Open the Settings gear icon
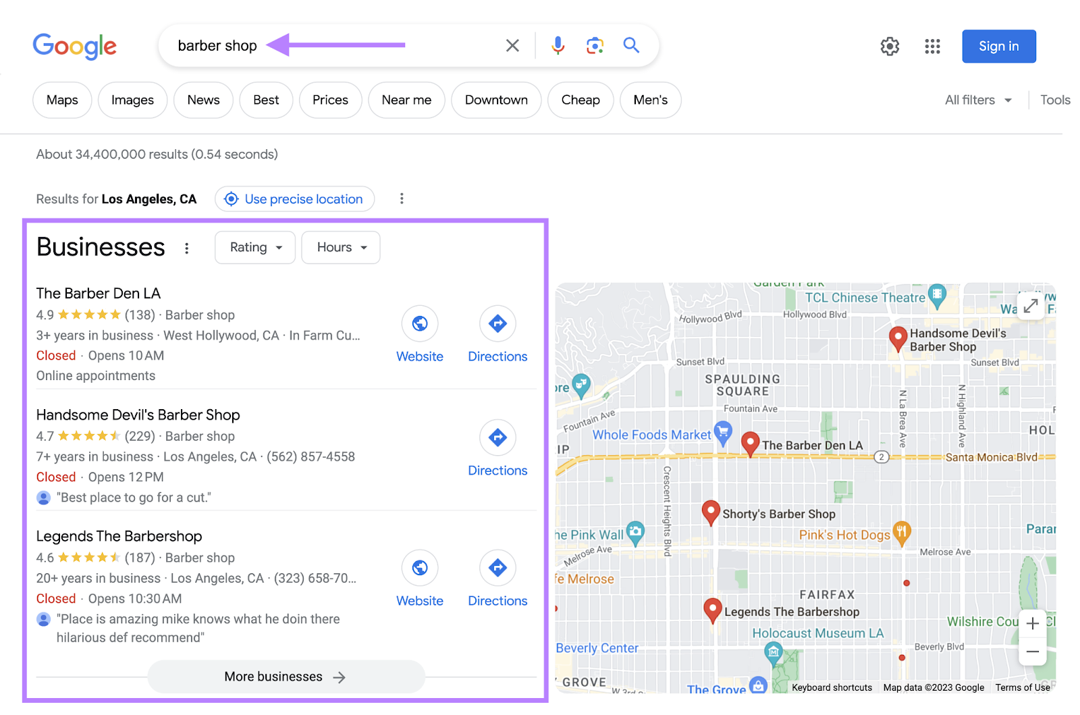The width and height of the screenshot is (1080, 715). (890, 46)
